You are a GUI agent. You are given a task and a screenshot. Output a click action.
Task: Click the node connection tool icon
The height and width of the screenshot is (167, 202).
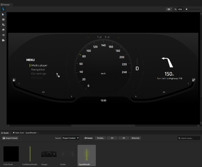click(x=3, y=35)
